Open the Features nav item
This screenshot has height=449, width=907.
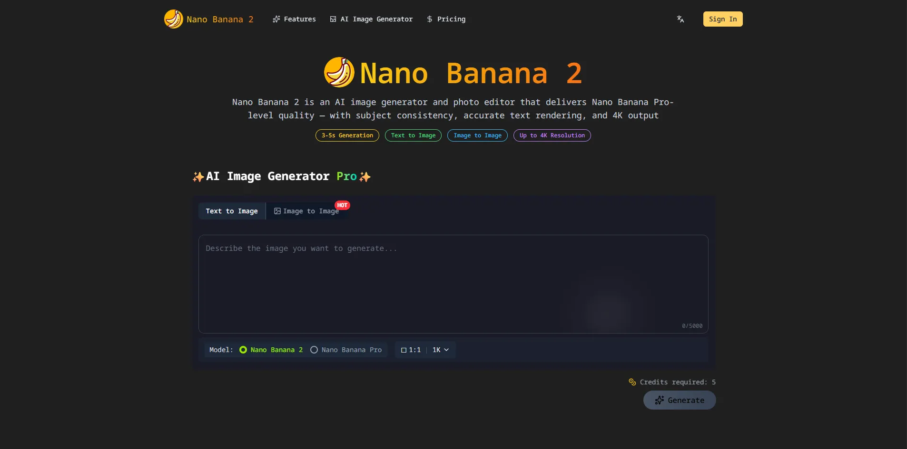(x=294, y=19)
